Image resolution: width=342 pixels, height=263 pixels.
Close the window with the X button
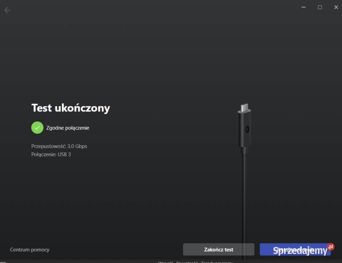pos(336,7)
